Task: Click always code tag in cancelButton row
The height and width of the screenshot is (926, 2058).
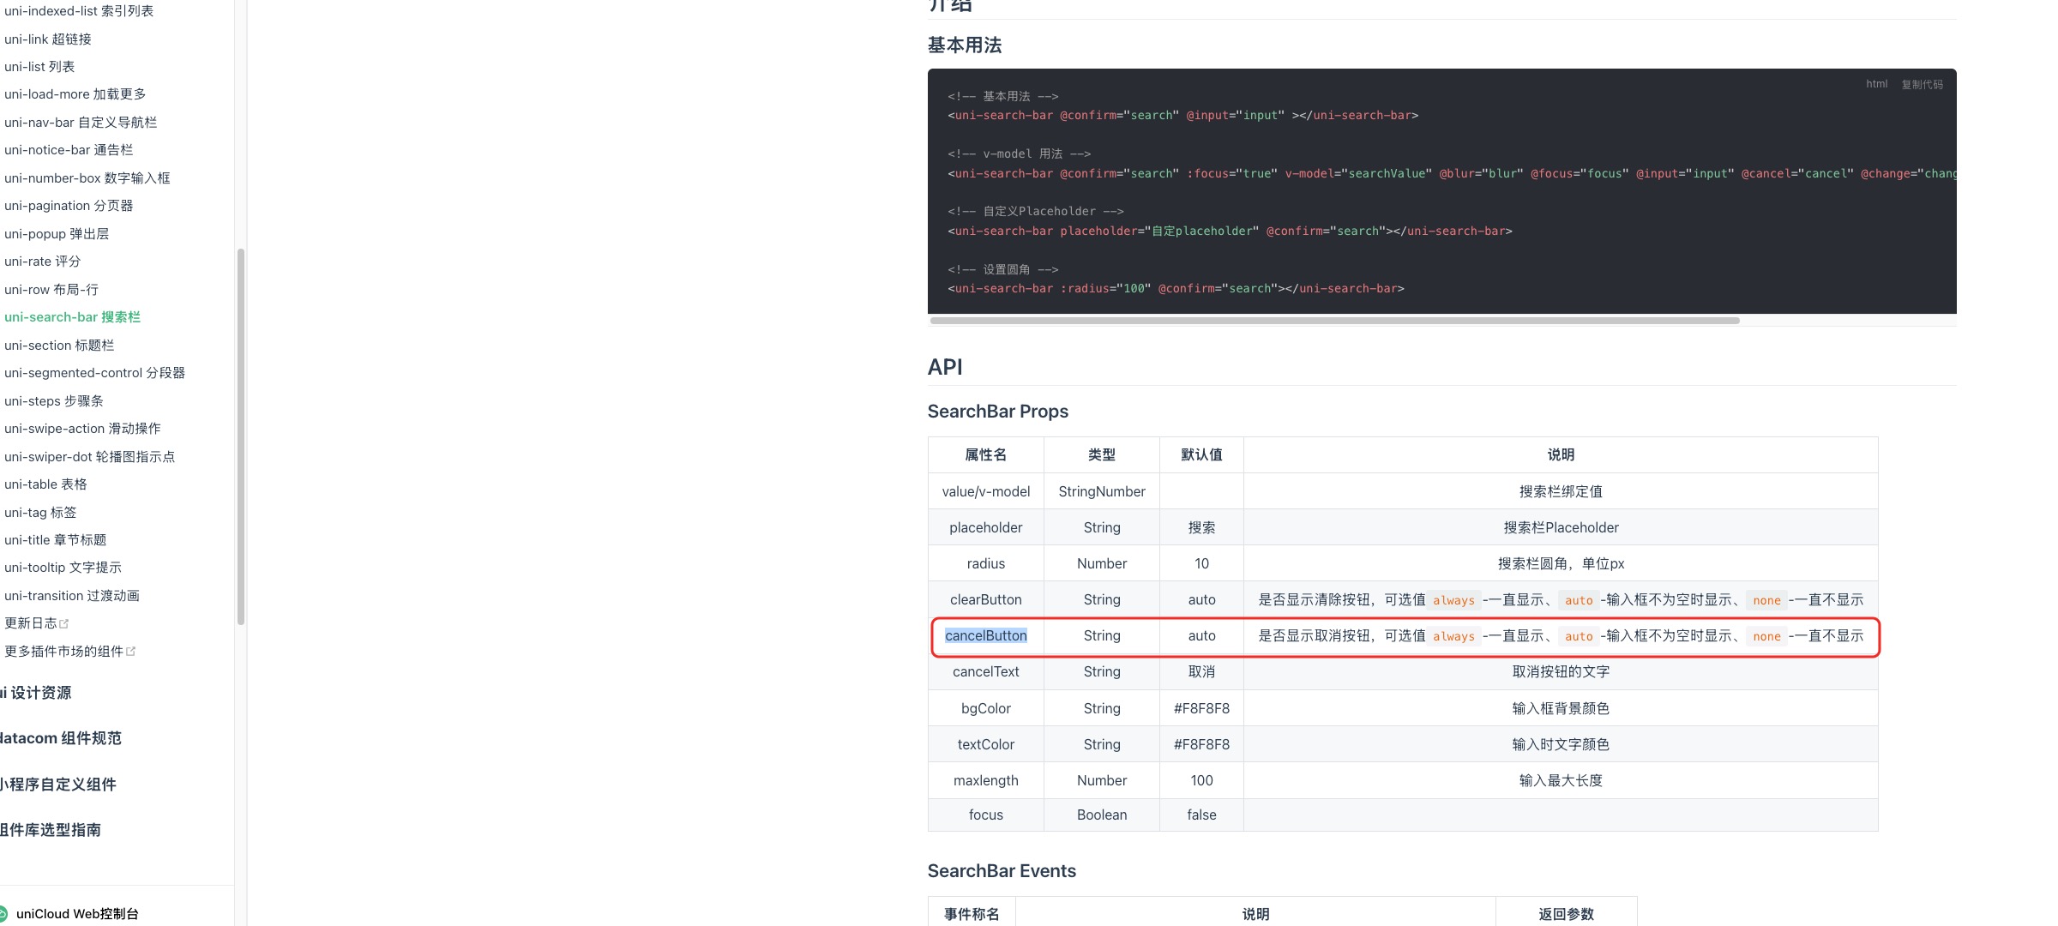Action: [1453, 637]
